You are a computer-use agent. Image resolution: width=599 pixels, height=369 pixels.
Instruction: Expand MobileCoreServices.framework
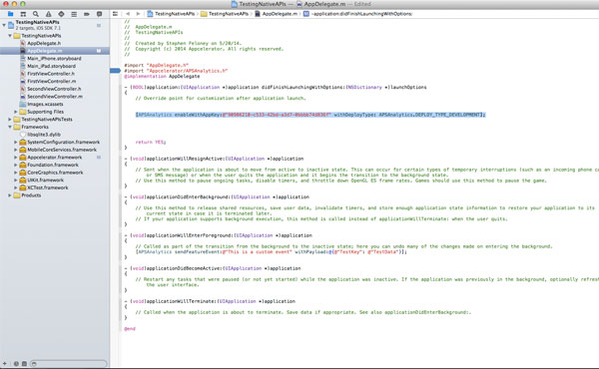16,150
